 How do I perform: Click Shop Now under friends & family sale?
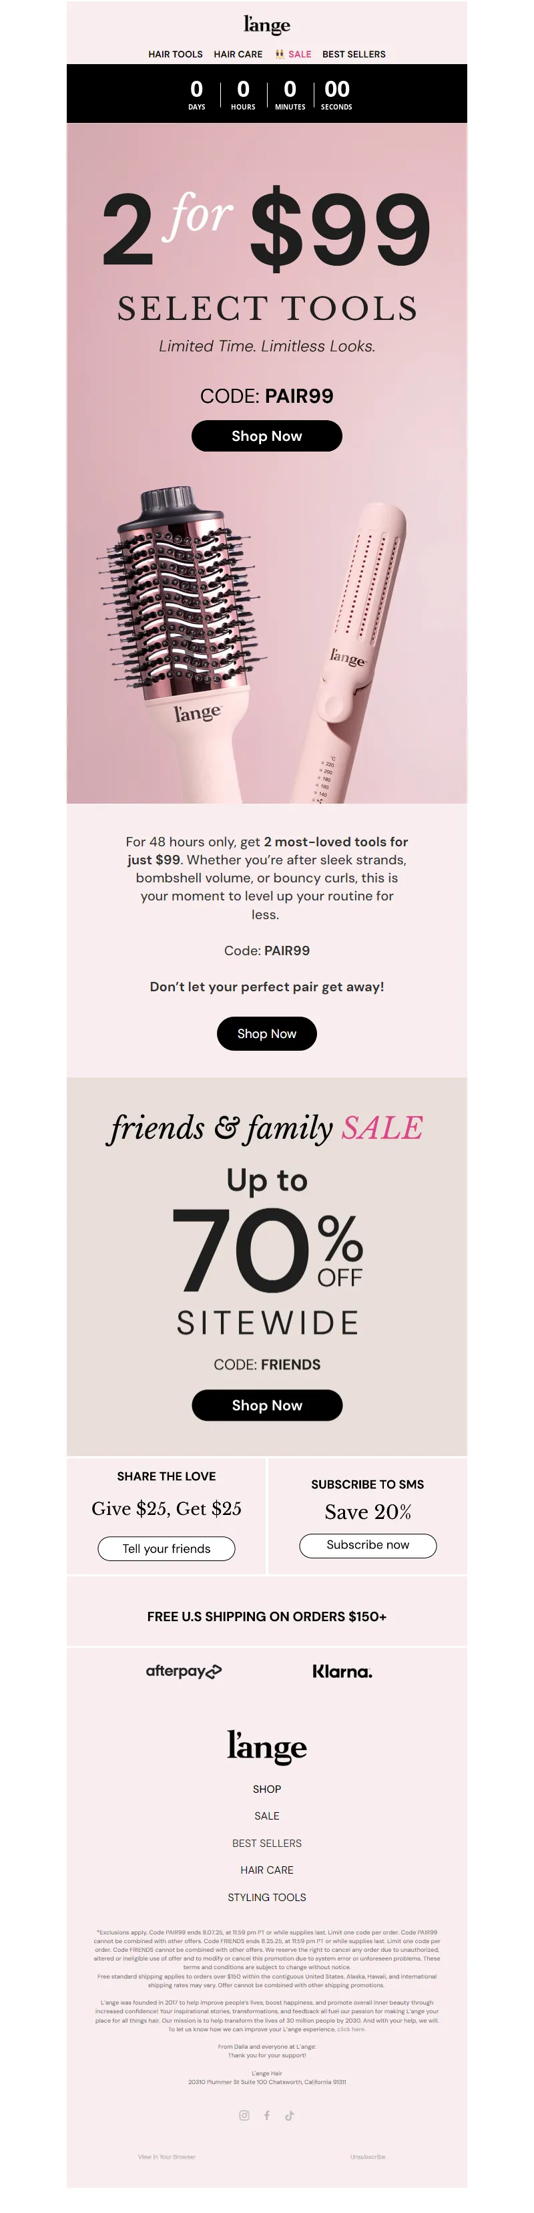tap(267, 1405)
